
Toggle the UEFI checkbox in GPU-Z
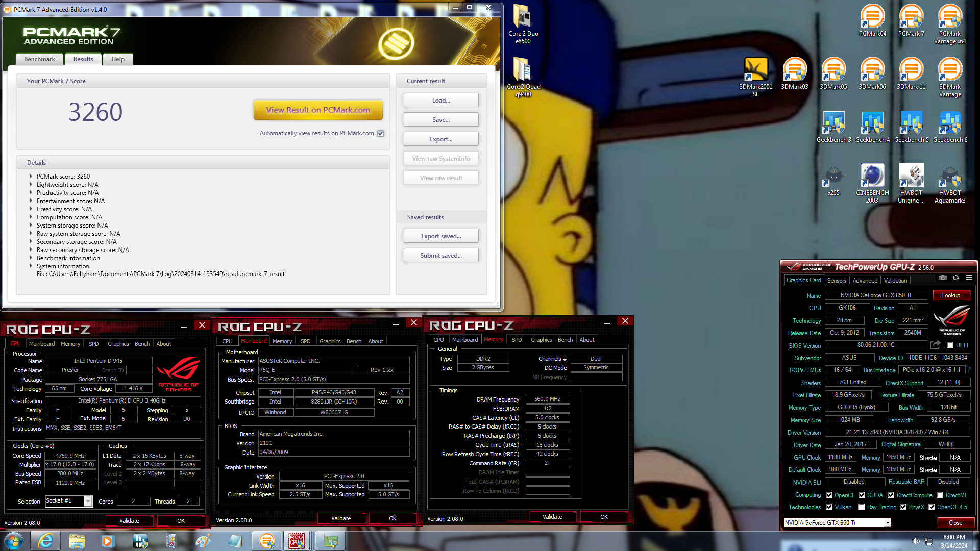(x=950, y=345)
